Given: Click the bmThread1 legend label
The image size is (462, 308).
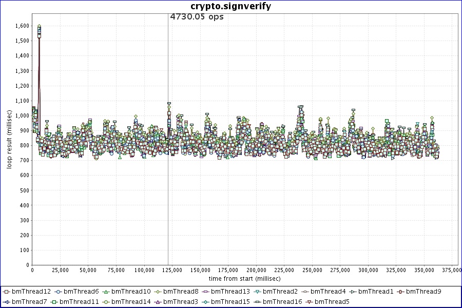Looking at the screenshot, I should pos(376,292).
